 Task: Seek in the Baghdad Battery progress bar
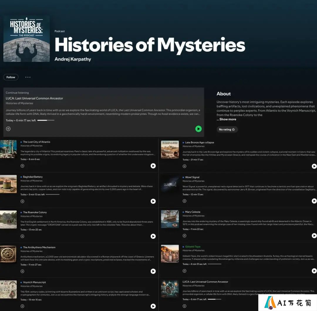(53, 194)
